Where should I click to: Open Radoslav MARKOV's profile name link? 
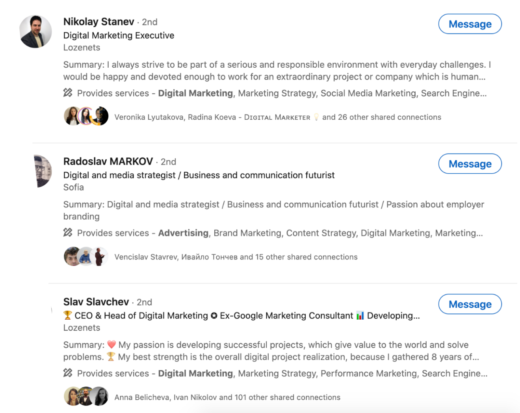(108, 161)
